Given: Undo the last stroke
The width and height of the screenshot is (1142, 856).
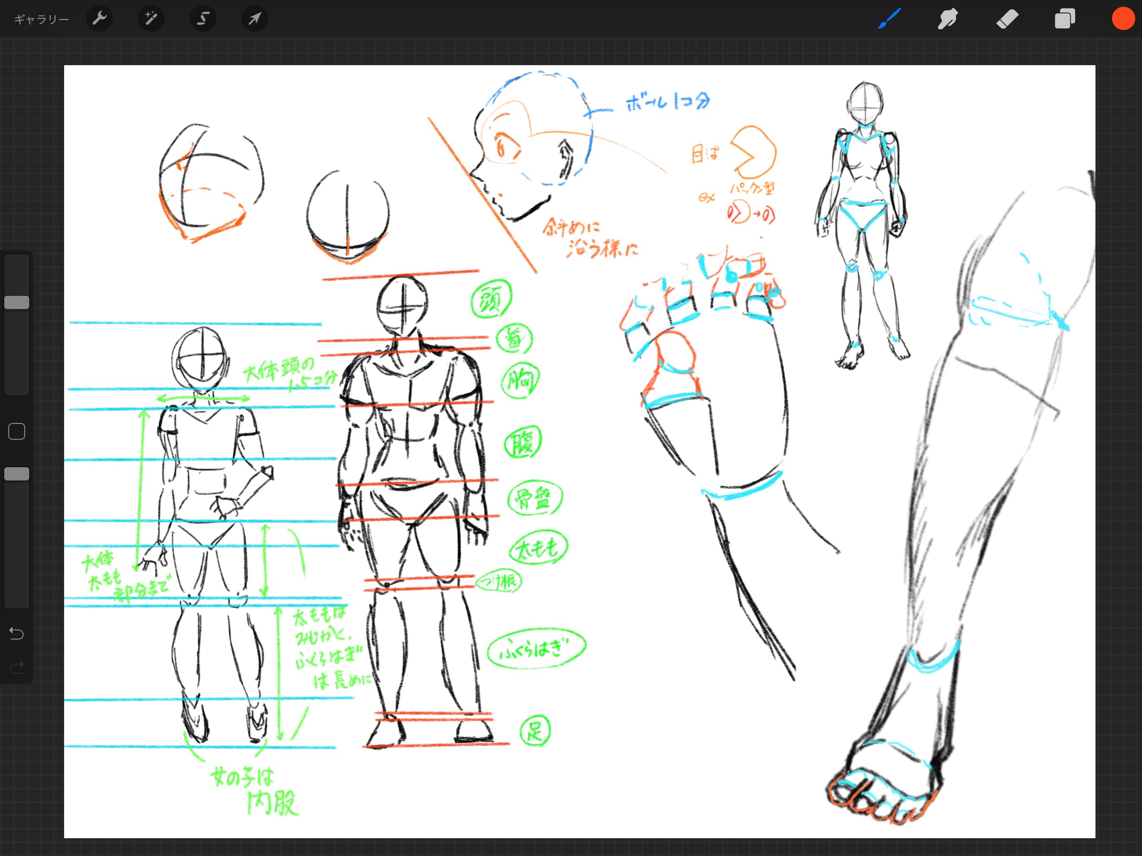Looking at the screenshot, I should tap(17, 633).
